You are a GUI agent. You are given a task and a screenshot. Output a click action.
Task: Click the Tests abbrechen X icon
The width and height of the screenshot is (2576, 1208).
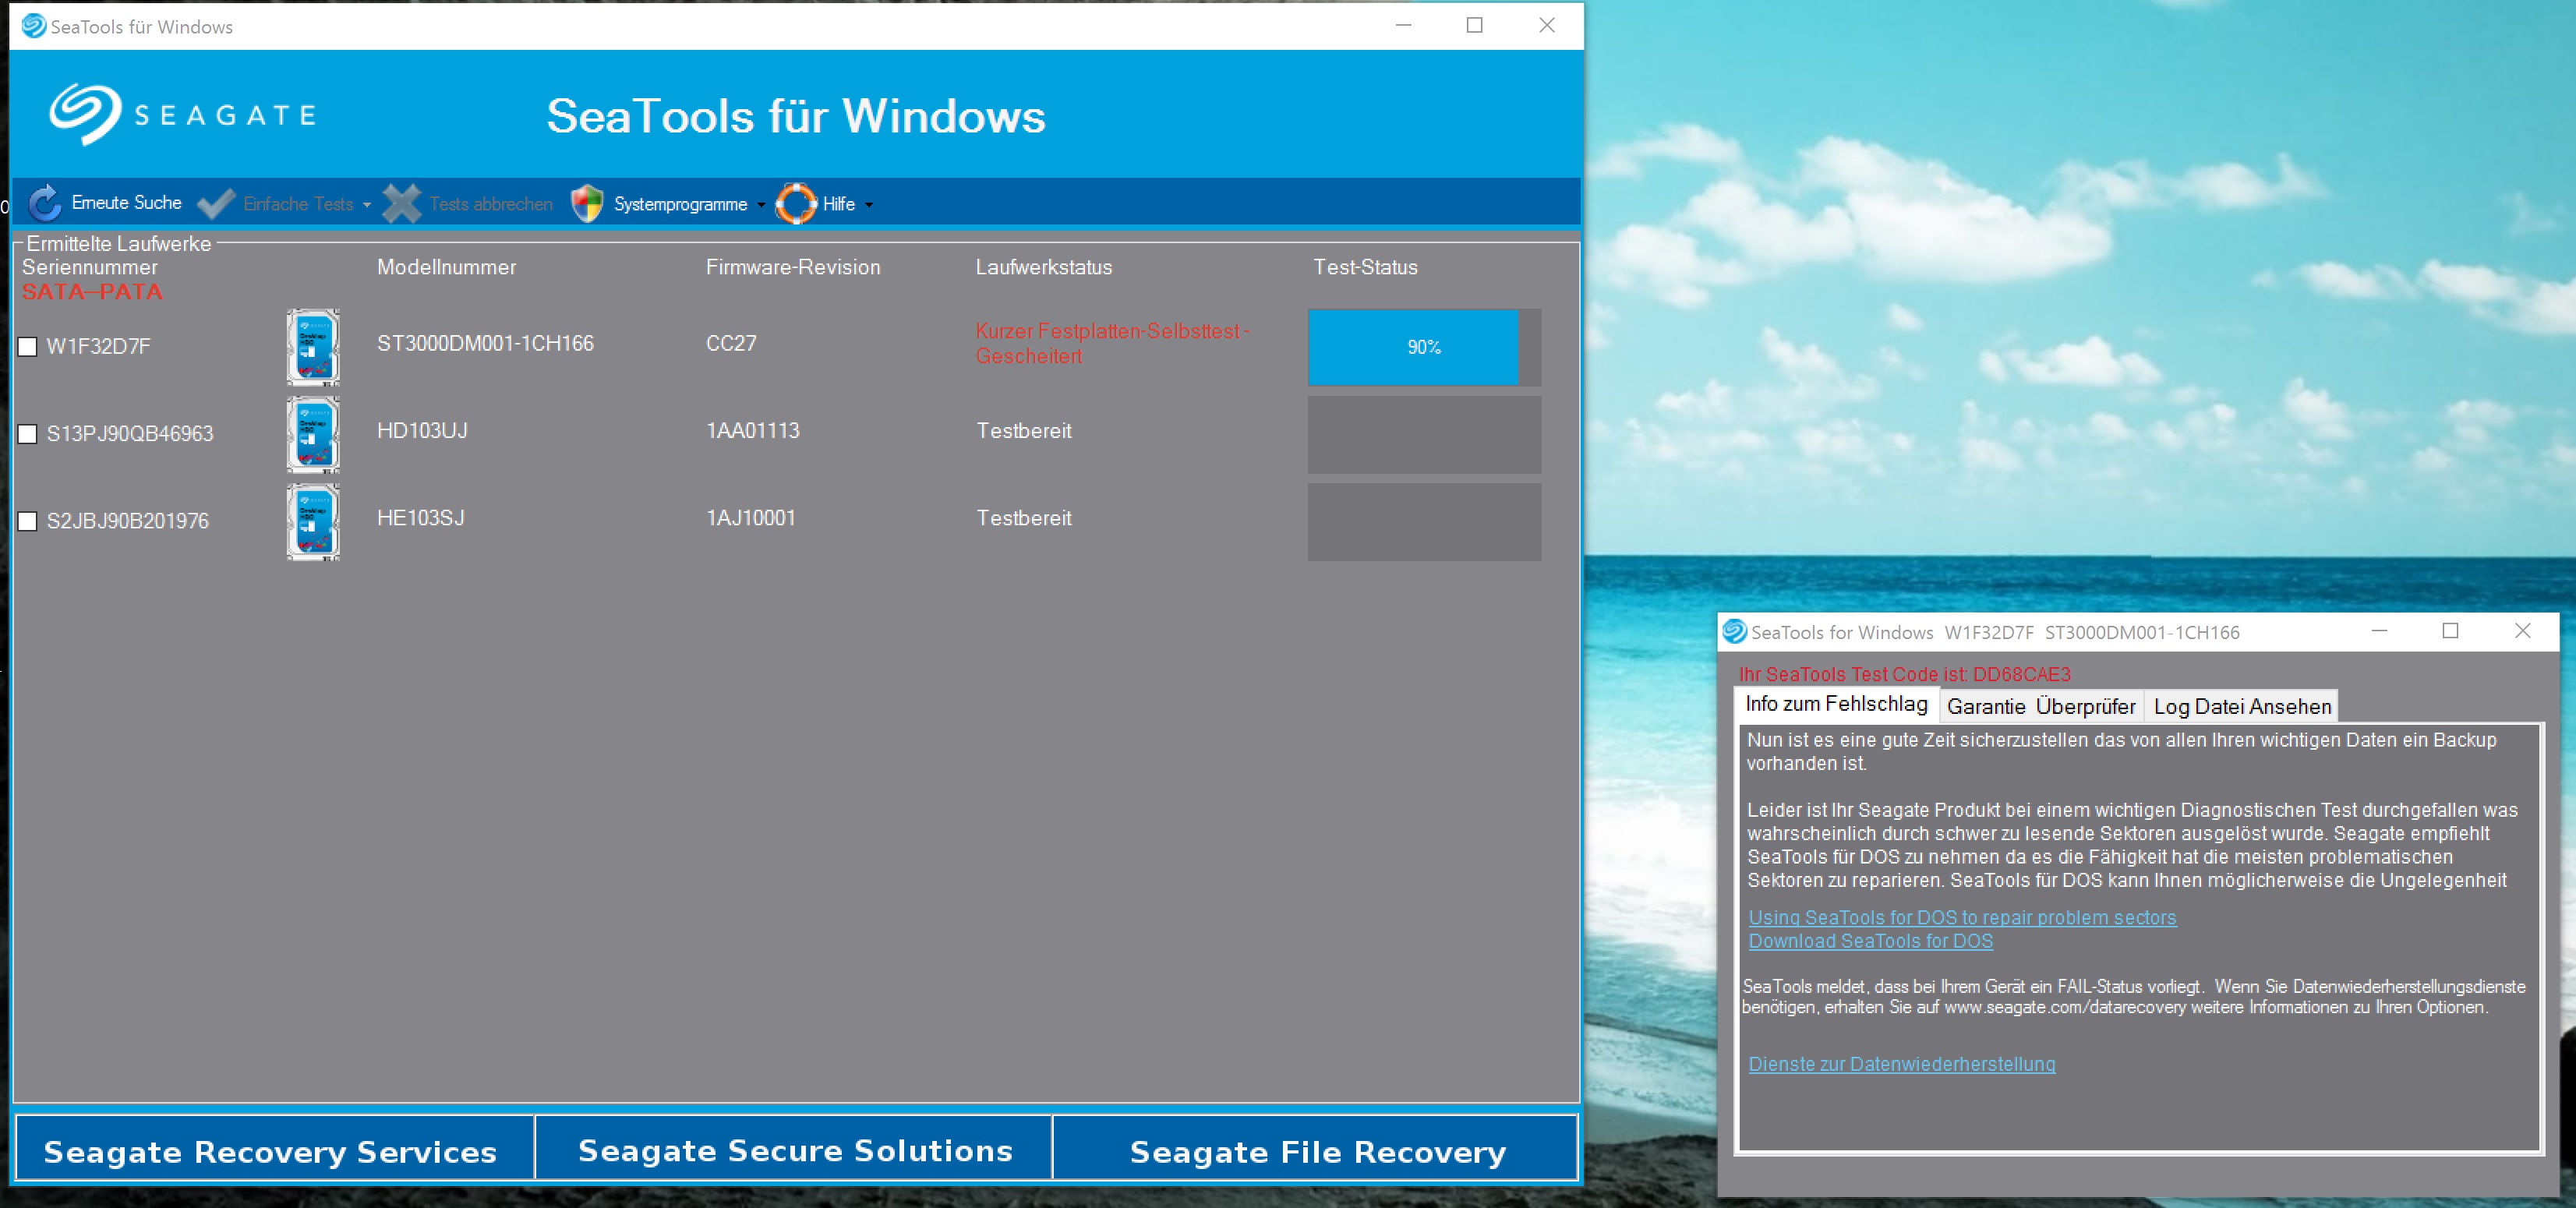pos(402,203)
